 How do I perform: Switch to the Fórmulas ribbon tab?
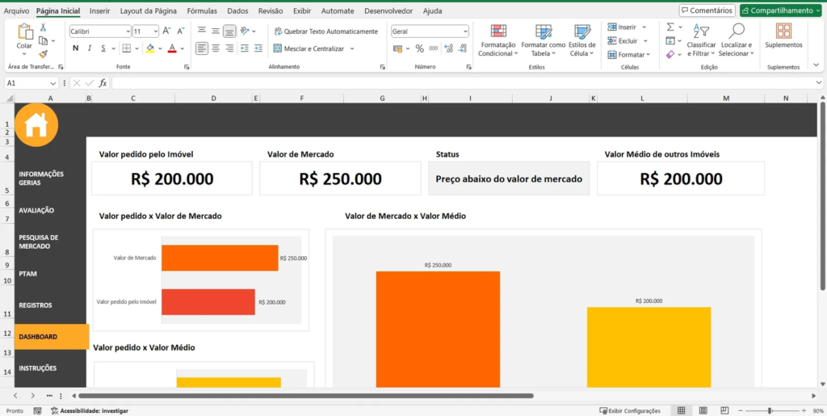click(x=201, y=11)
